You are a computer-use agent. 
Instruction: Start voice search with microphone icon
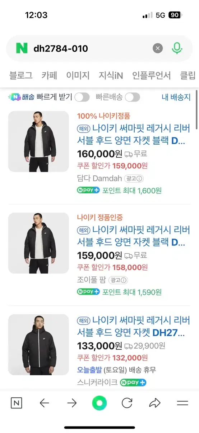177,48
